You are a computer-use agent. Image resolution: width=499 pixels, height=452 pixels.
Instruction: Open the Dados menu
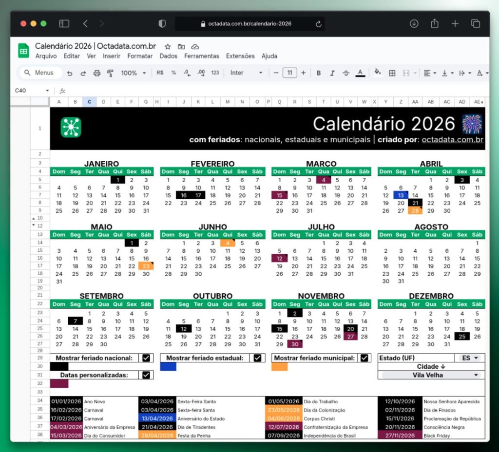[168, 56]
